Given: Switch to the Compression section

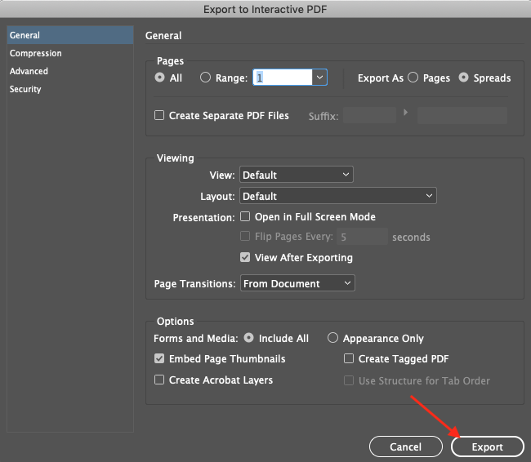Looking at the screenshot, I should (x=36, y=54).
